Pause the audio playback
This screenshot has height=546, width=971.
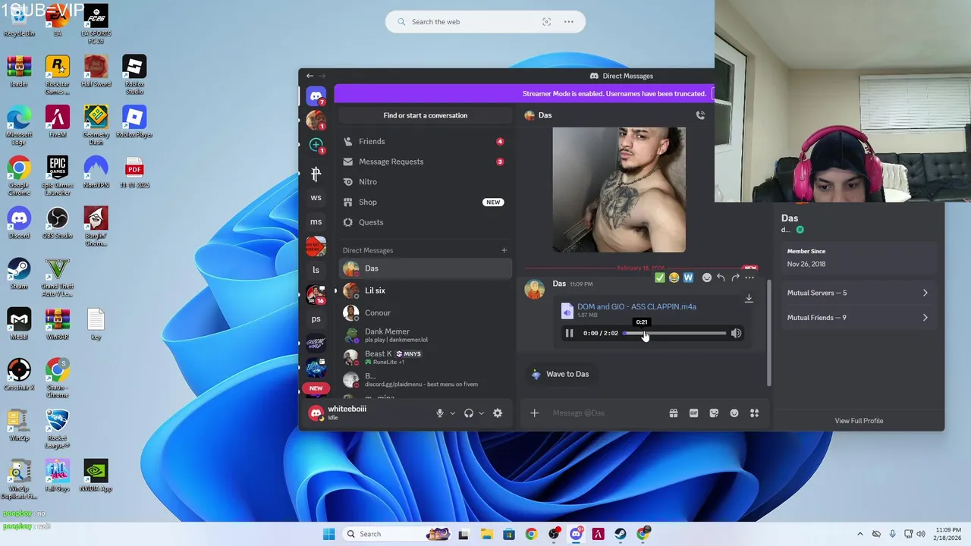point(569,333)
